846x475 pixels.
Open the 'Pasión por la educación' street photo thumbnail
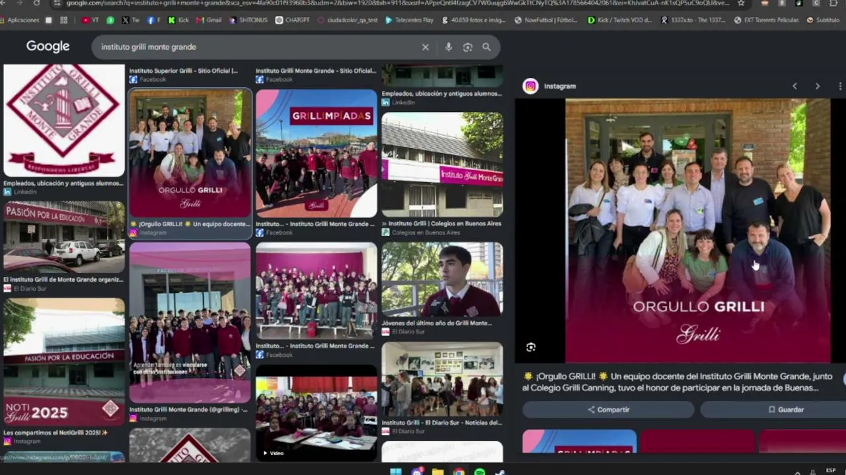pos(63,237)
